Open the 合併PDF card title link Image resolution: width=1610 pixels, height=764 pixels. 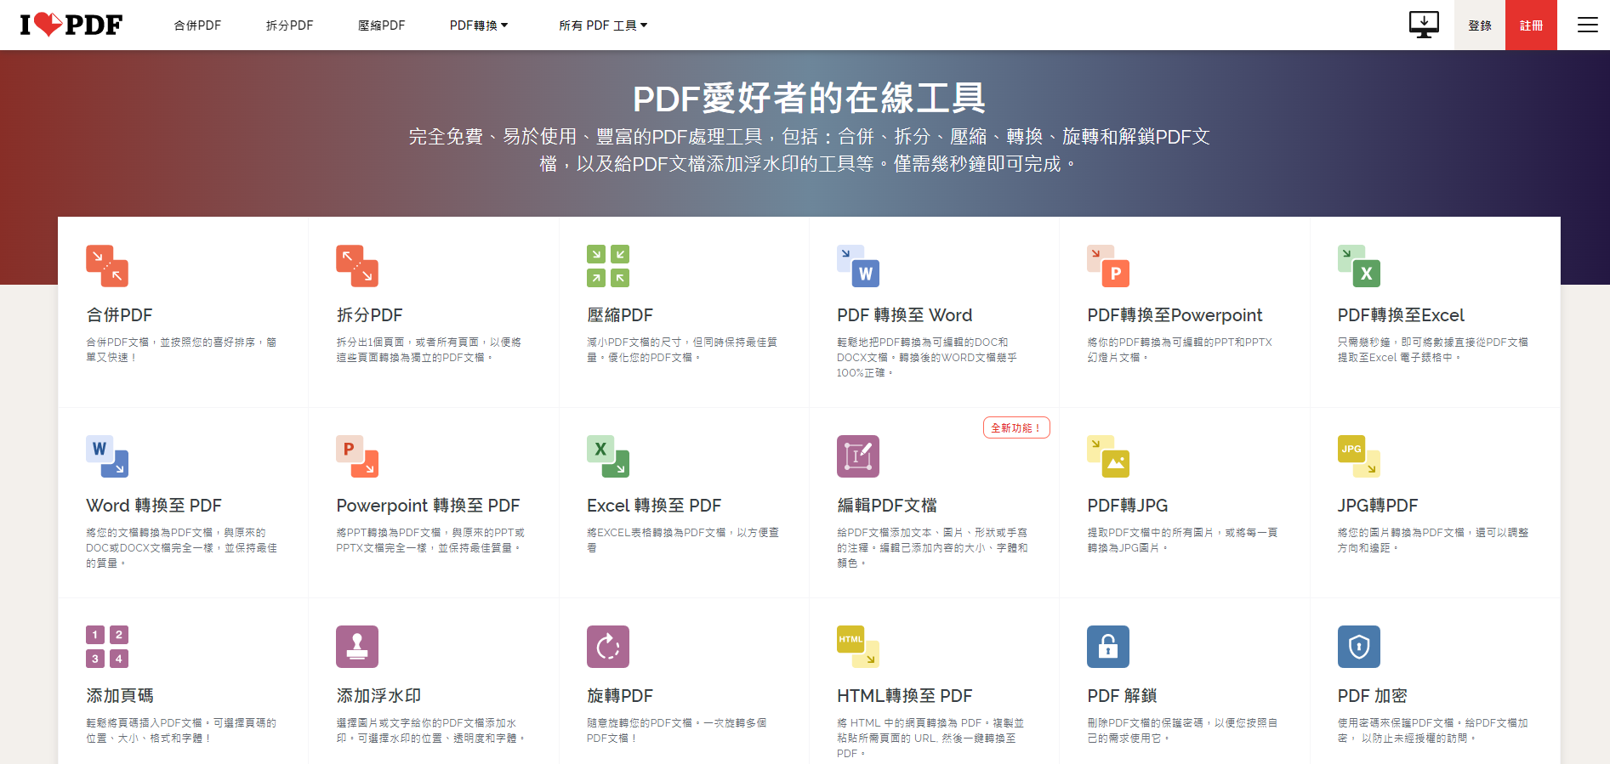pos(119,315)
